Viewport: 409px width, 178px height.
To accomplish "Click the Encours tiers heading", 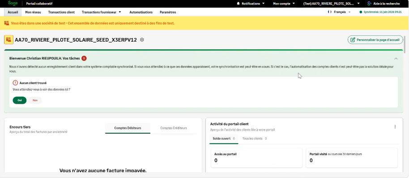I will [20, 127].
